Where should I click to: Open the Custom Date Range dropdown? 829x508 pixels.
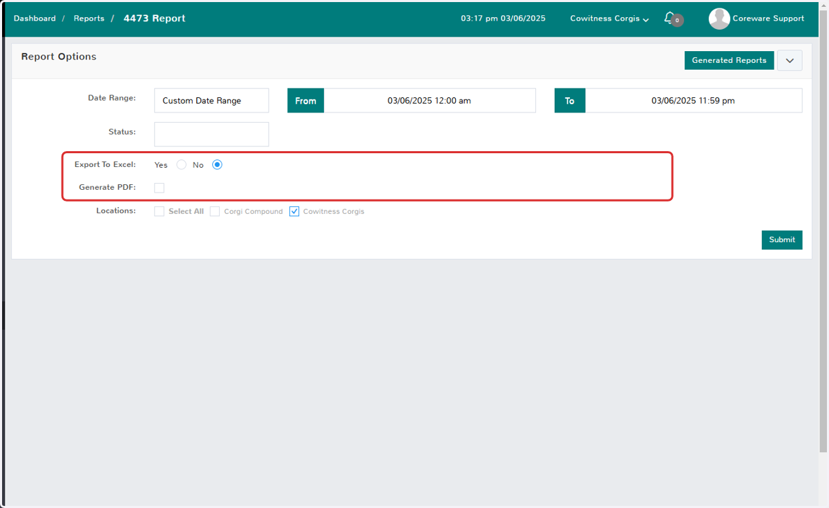pos(211,100)
